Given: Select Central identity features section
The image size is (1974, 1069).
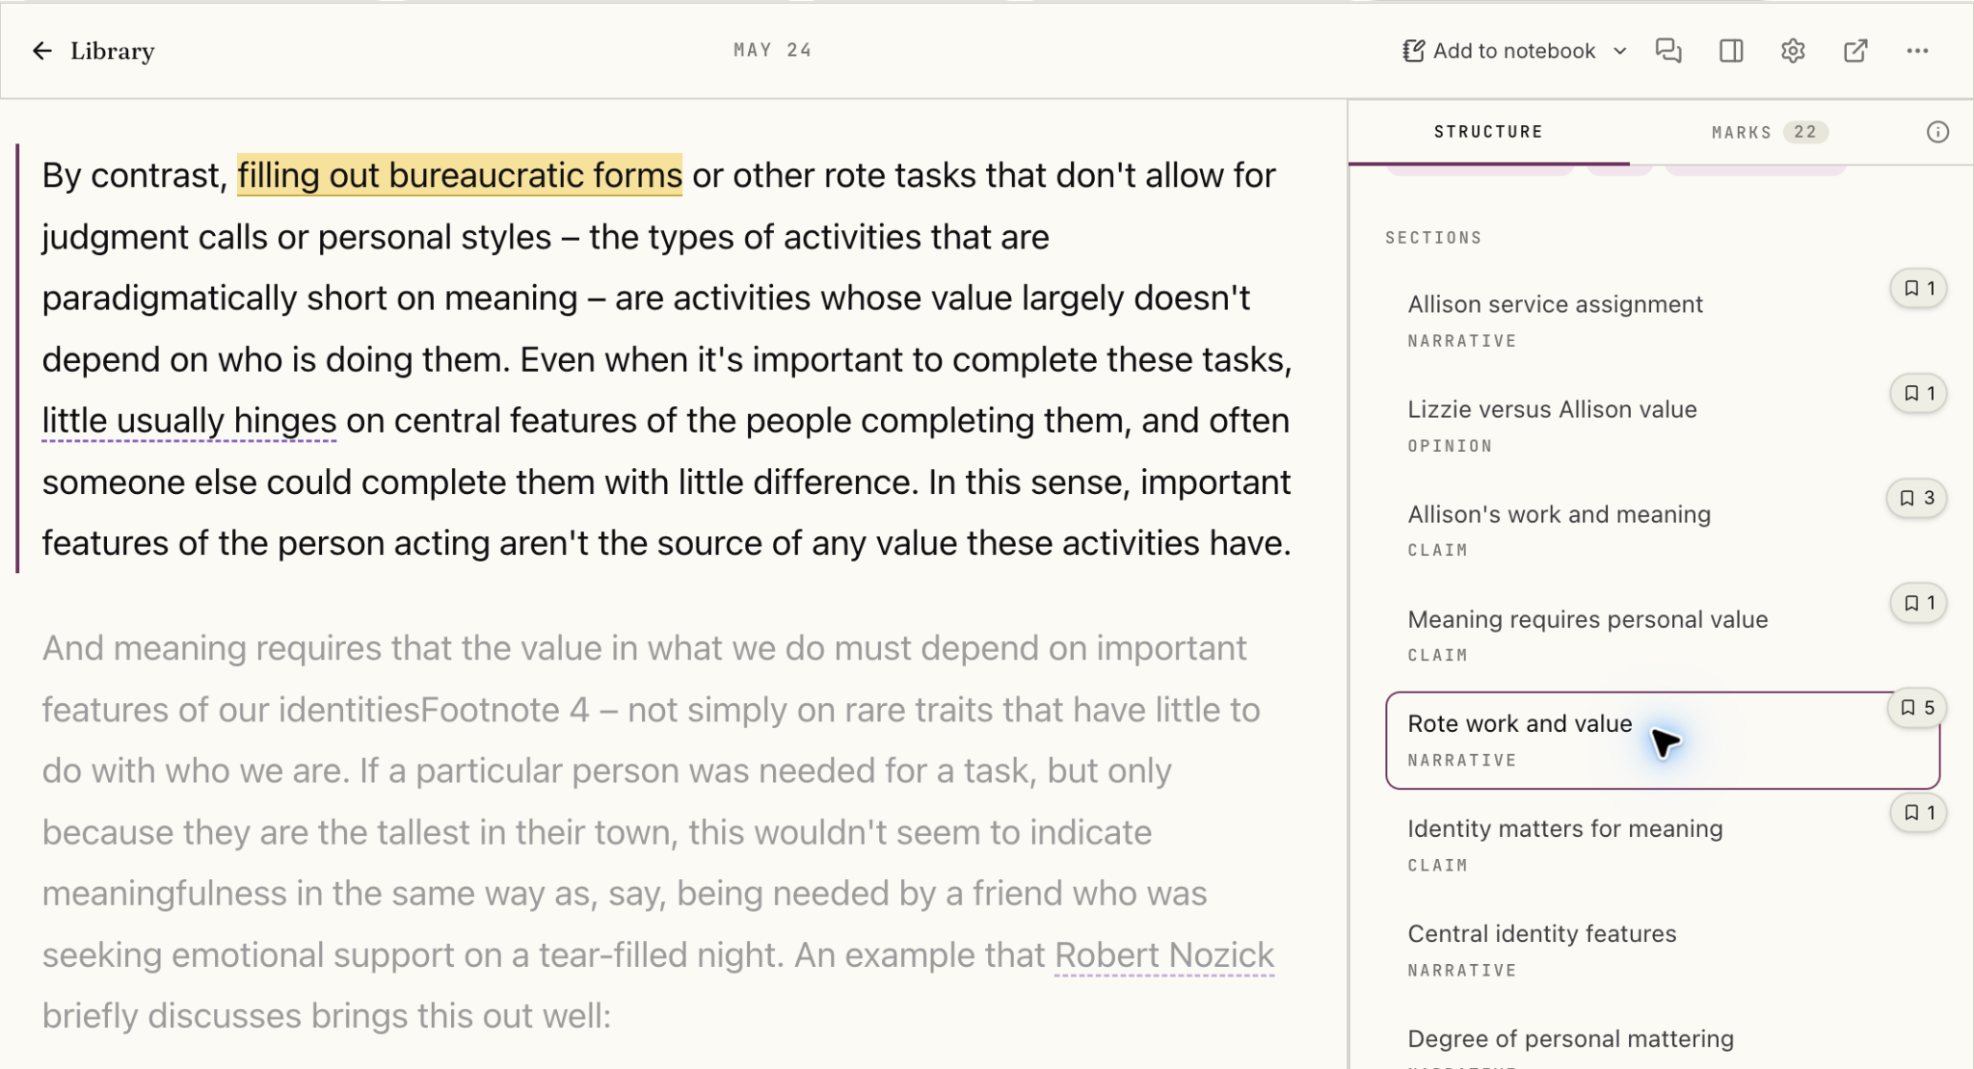Looking at the screenshot, I should pos(1663,951).
